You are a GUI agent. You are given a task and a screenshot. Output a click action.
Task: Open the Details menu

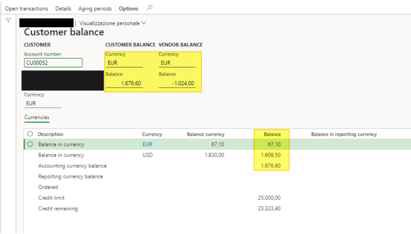63,8
